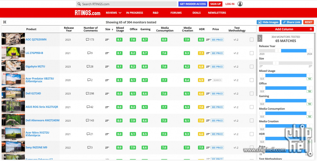
Task: Open the Newsletters nav item
Action: tap(217, 13)
